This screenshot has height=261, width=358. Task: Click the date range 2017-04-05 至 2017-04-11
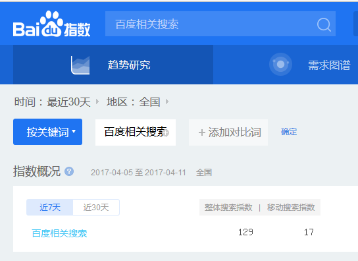[x=138, y=172]
